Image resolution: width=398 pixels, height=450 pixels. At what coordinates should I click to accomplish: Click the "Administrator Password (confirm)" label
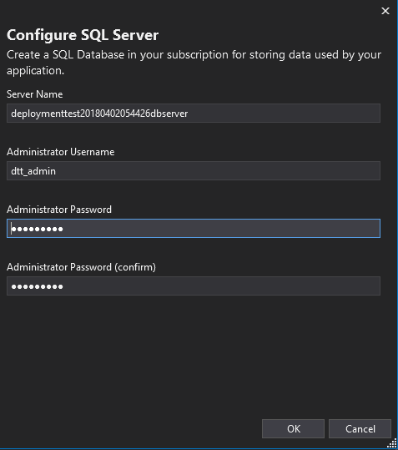[x=81, y=267]
